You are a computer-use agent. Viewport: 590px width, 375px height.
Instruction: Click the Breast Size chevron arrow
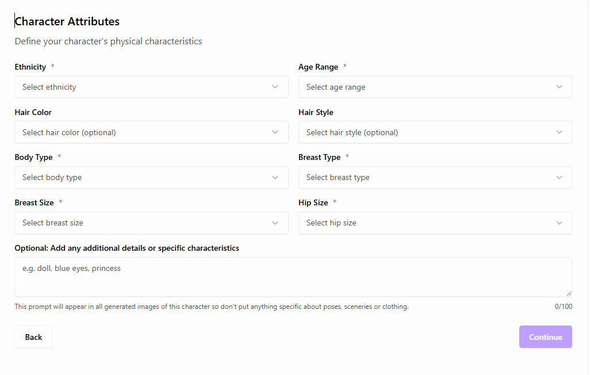tap(275, 223)
